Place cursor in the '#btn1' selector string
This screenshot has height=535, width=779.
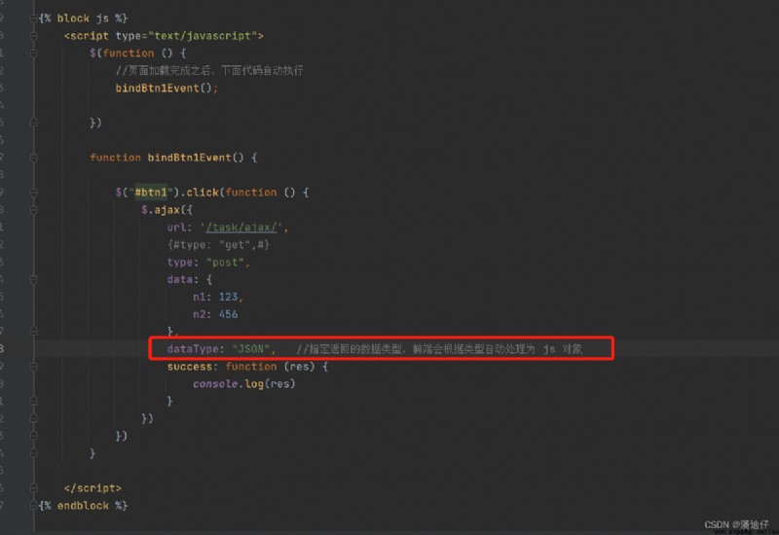(x=151, y=193)
